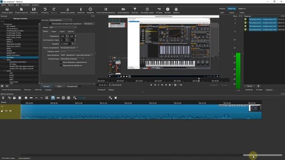Toggle Scrub While Dragging on the timeline
This screenshot has height=160, width=285.
[58, 98]
